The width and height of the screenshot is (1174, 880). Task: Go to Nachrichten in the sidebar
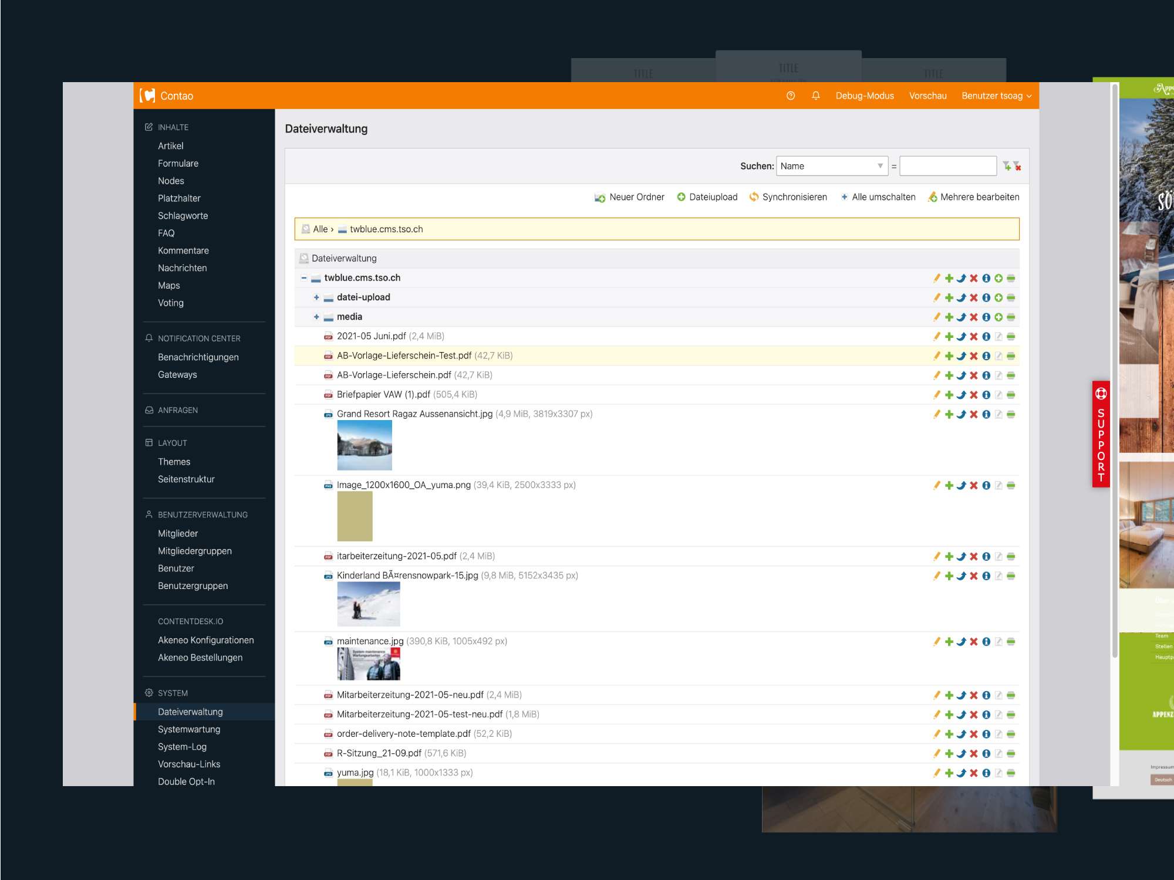182,268
